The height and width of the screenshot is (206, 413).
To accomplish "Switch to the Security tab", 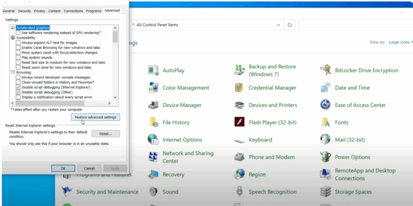I will coord(24,11).
